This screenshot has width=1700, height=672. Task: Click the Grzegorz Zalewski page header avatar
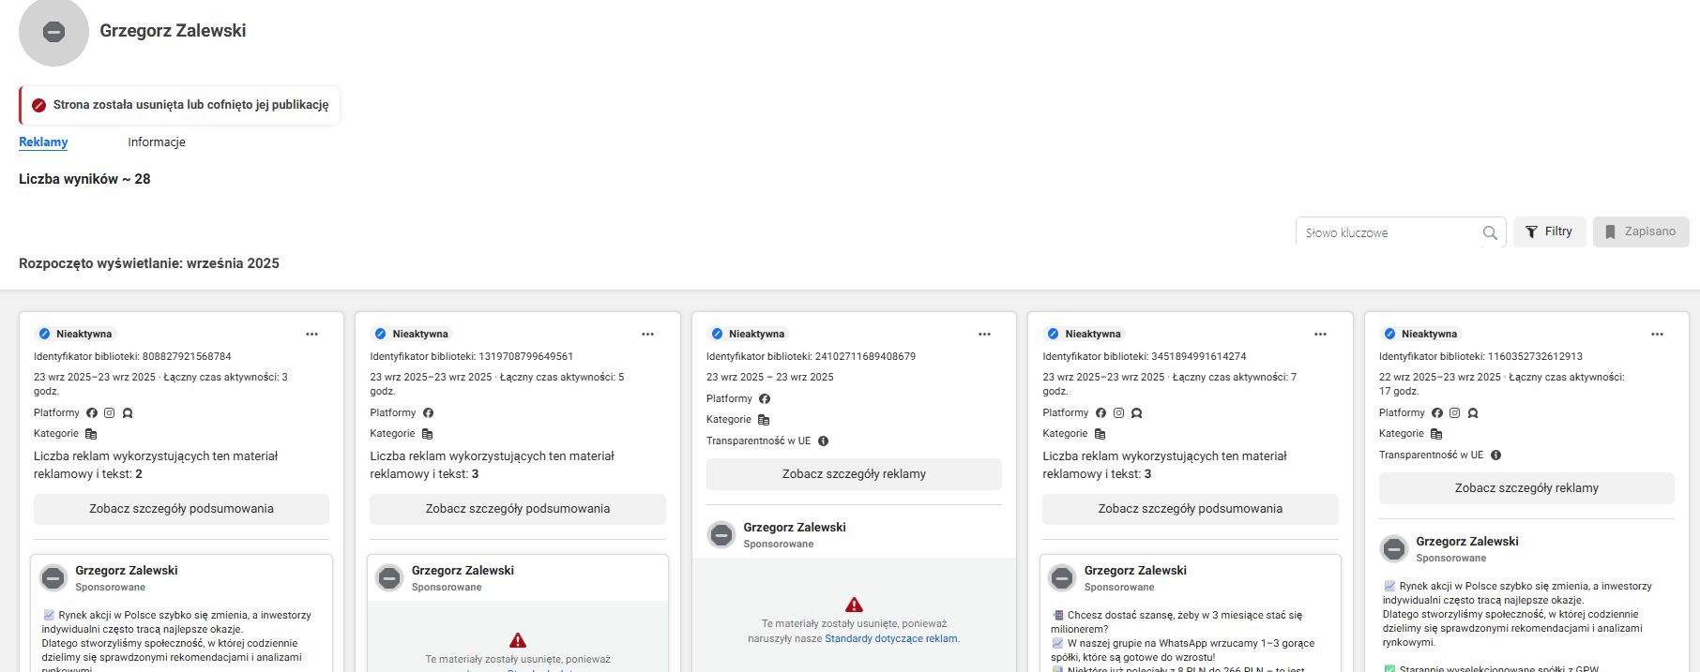(x=53, y=32)
